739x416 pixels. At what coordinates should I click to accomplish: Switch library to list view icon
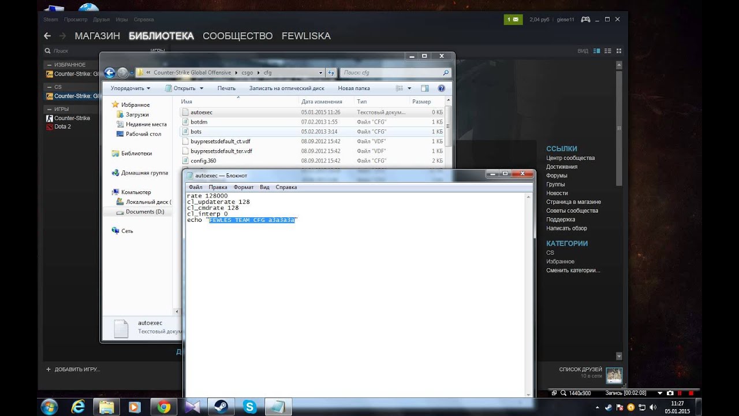point(608,51)
